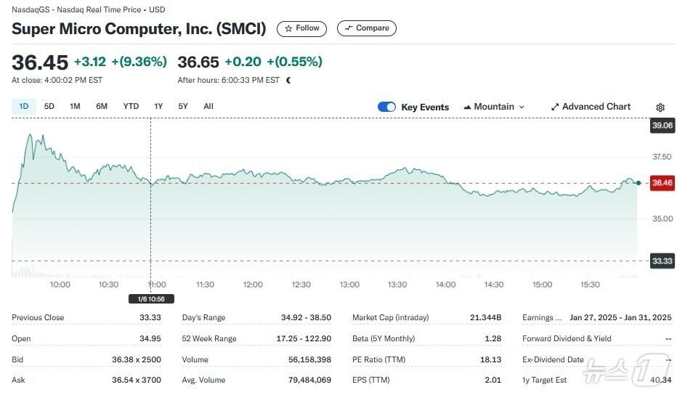Switch to the 5D time range
The height and width of the screenshot is (395, 677).
pos(49,107)
